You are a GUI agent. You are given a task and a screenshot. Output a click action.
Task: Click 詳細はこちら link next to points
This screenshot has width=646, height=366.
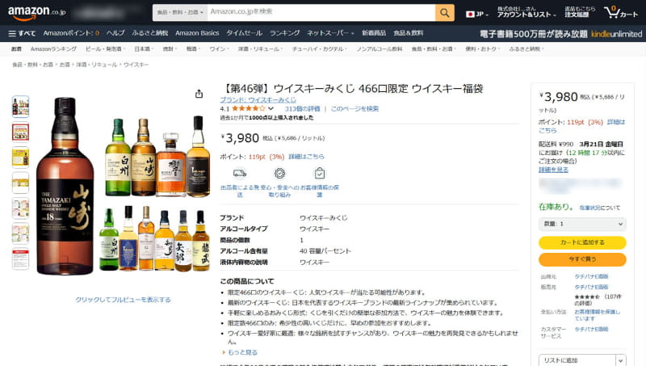[x=306, y=157]
